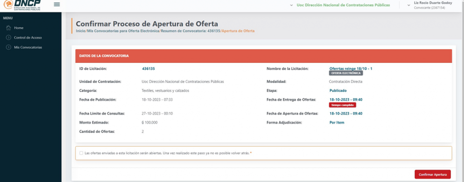The width and height of the screenshot is (464, 182).
Task: Click the Mis Convocatorias arrow icon
Action: (x=9, y=47)
